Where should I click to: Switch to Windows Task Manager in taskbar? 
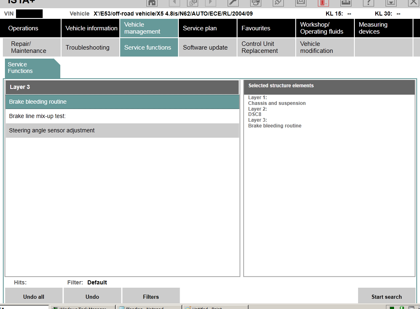coord(82,307)
